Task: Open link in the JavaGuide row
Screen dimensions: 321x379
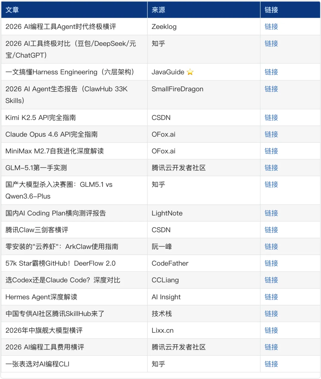Action: point(271,72)
